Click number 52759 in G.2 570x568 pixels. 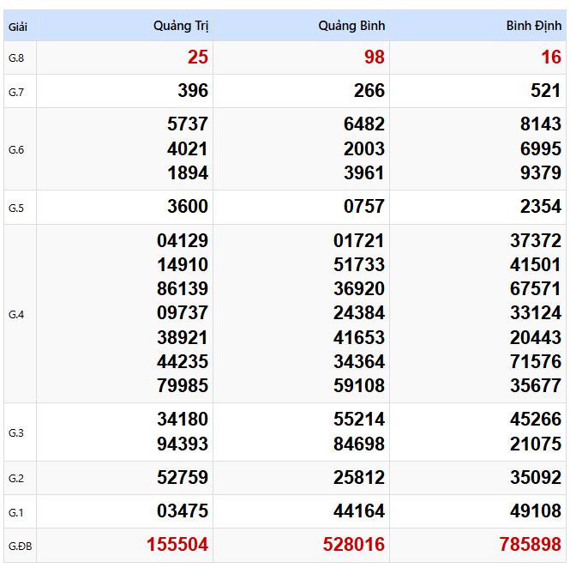(x=183, y=477)
